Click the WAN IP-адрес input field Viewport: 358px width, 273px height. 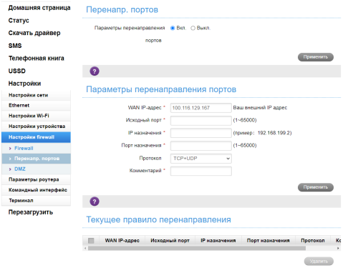201,108
